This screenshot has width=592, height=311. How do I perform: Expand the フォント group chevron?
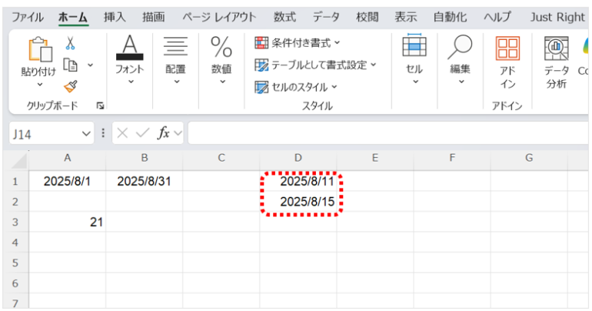pyautogui.click(x=131, y=82)
